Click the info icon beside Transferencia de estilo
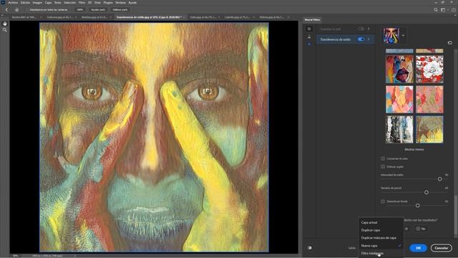Image resolution: width=458 pixels, height=258 pixels. point(369,39)
